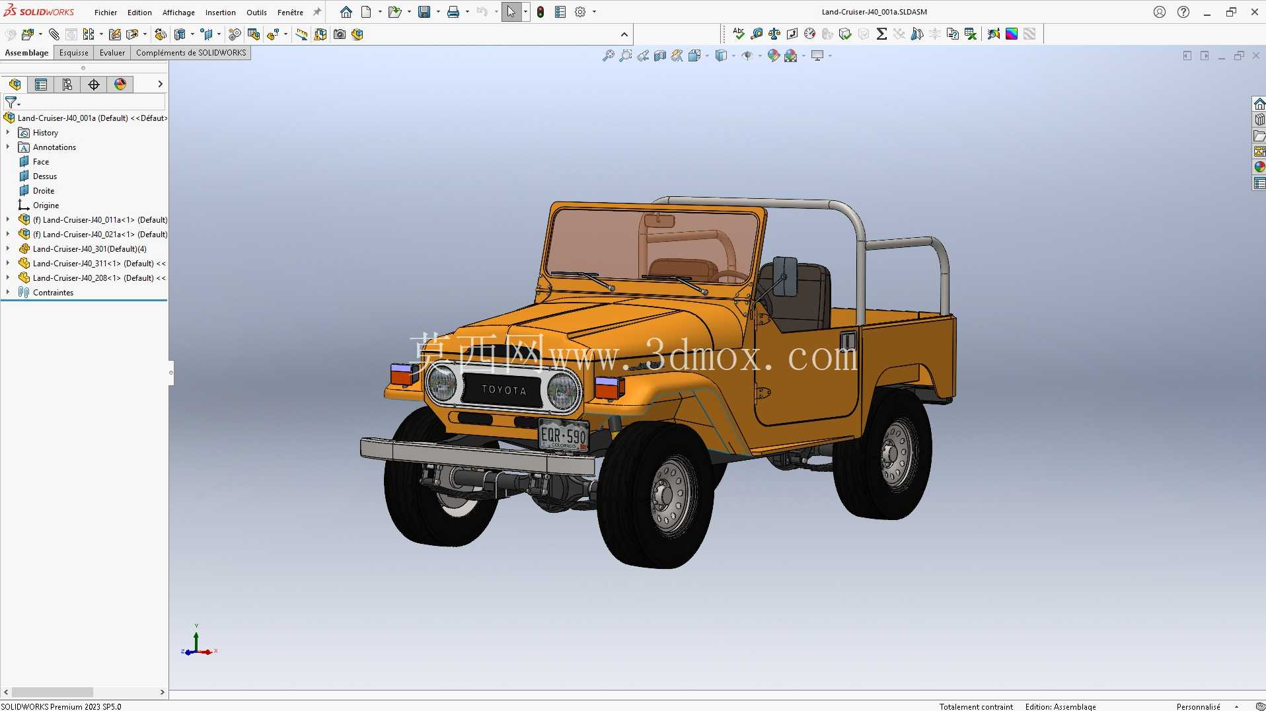Click the Zoom to Fit icon

[x=609, y=56]
